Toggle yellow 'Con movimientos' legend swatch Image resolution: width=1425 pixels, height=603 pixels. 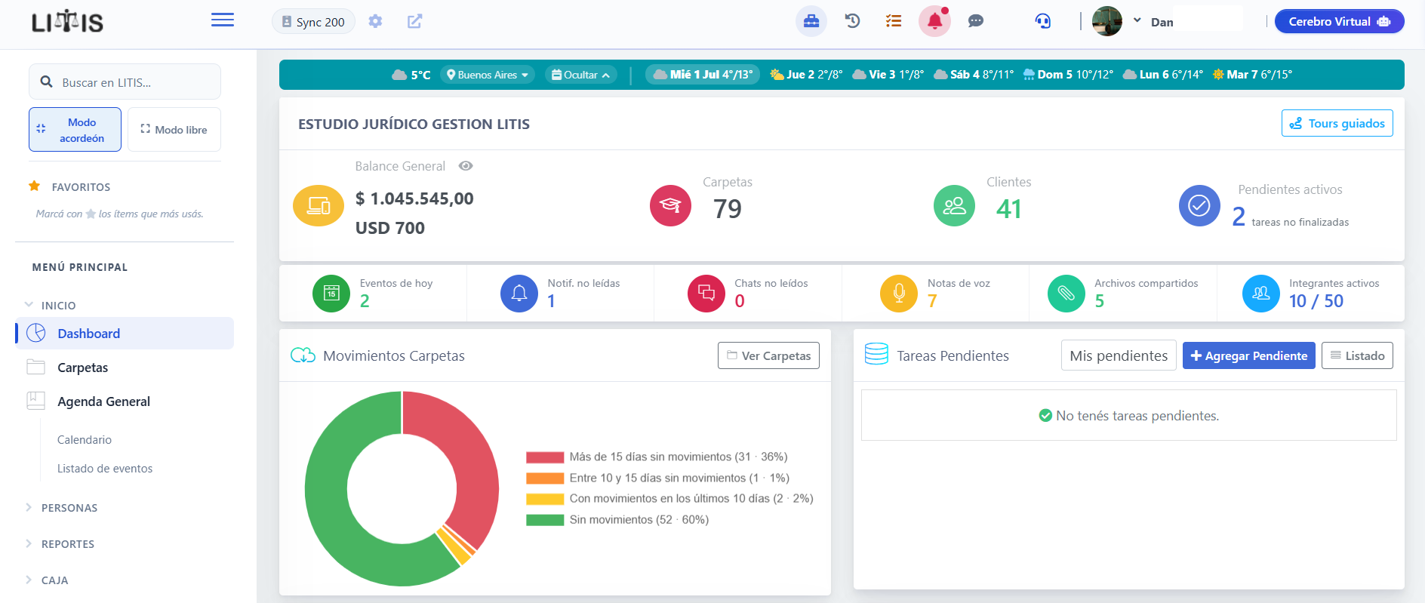(545, 499)
